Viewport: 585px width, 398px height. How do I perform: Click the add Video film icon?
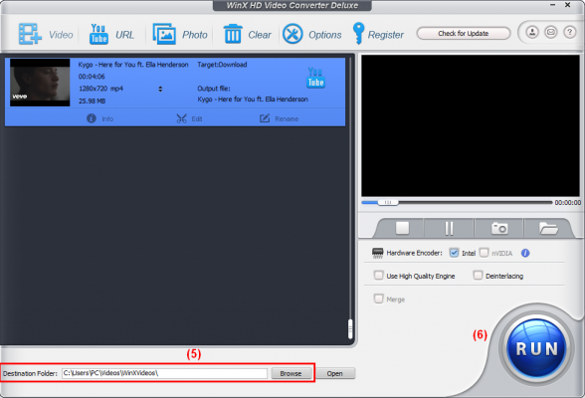pyautogui.click(x=30, y=34)
